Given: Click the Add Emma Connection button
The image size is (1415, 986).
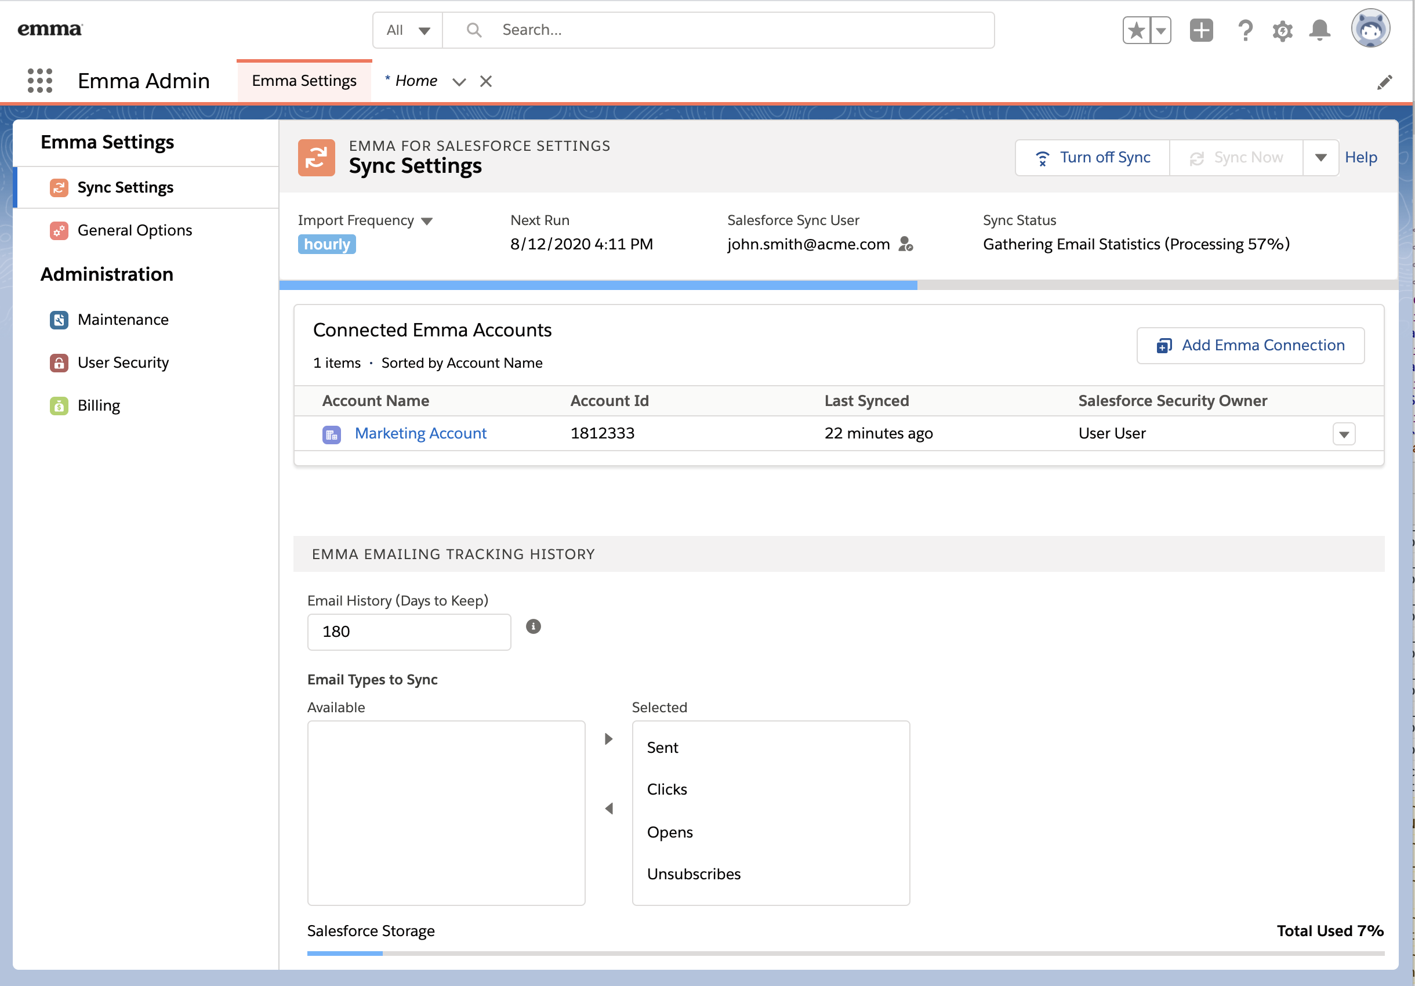Looking at the screenshot, I should (x=1250, y=346).
